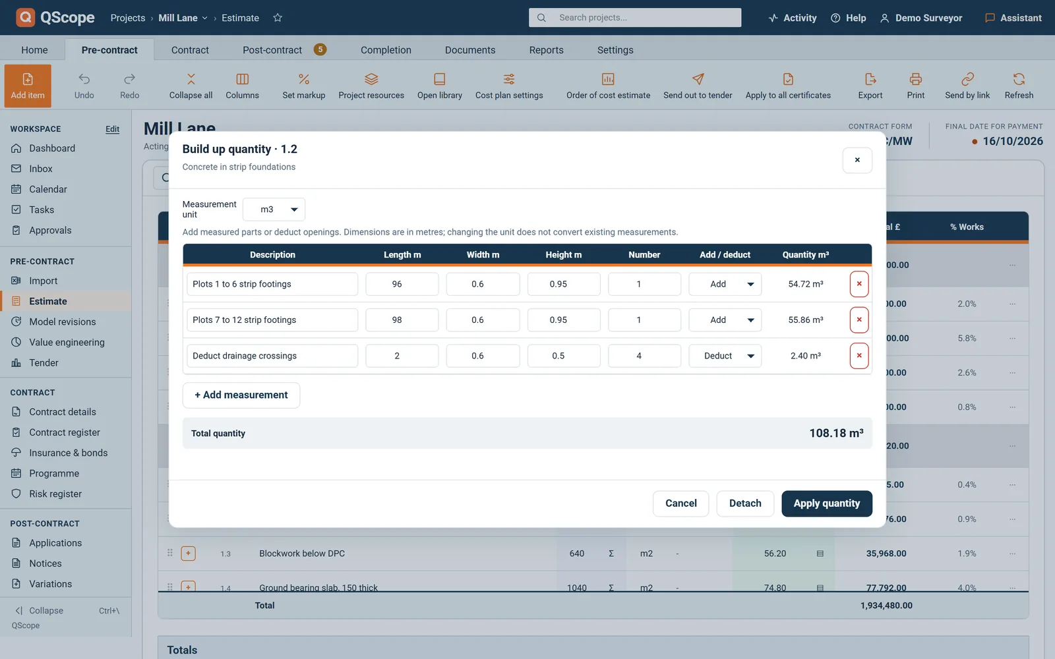
Task: Remove the Deduct drainage crossings row
Action: point(859,356)
